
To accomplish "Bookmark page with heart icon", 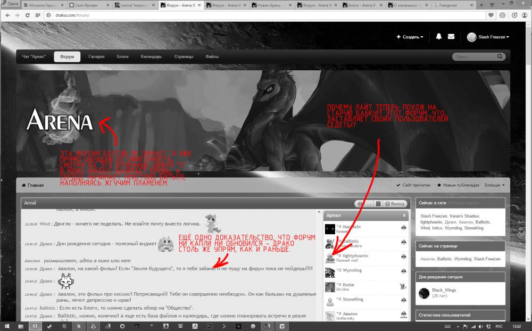I will click(x=491, y=15).
